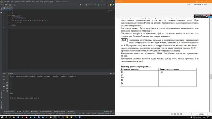Open the Edit menu in PyCharm
This screenshot has width=212, height=119.
[x=8, y=2]
